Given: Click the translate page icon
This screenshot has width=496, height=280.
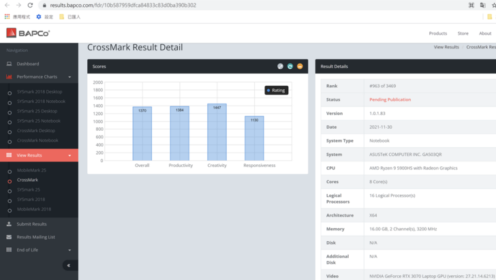Looking at the screenshot, I should click(x=482, y=5).
